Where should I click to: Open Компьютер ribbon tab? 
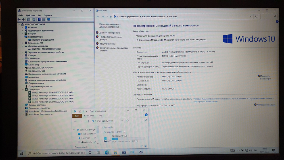(89, 116)
